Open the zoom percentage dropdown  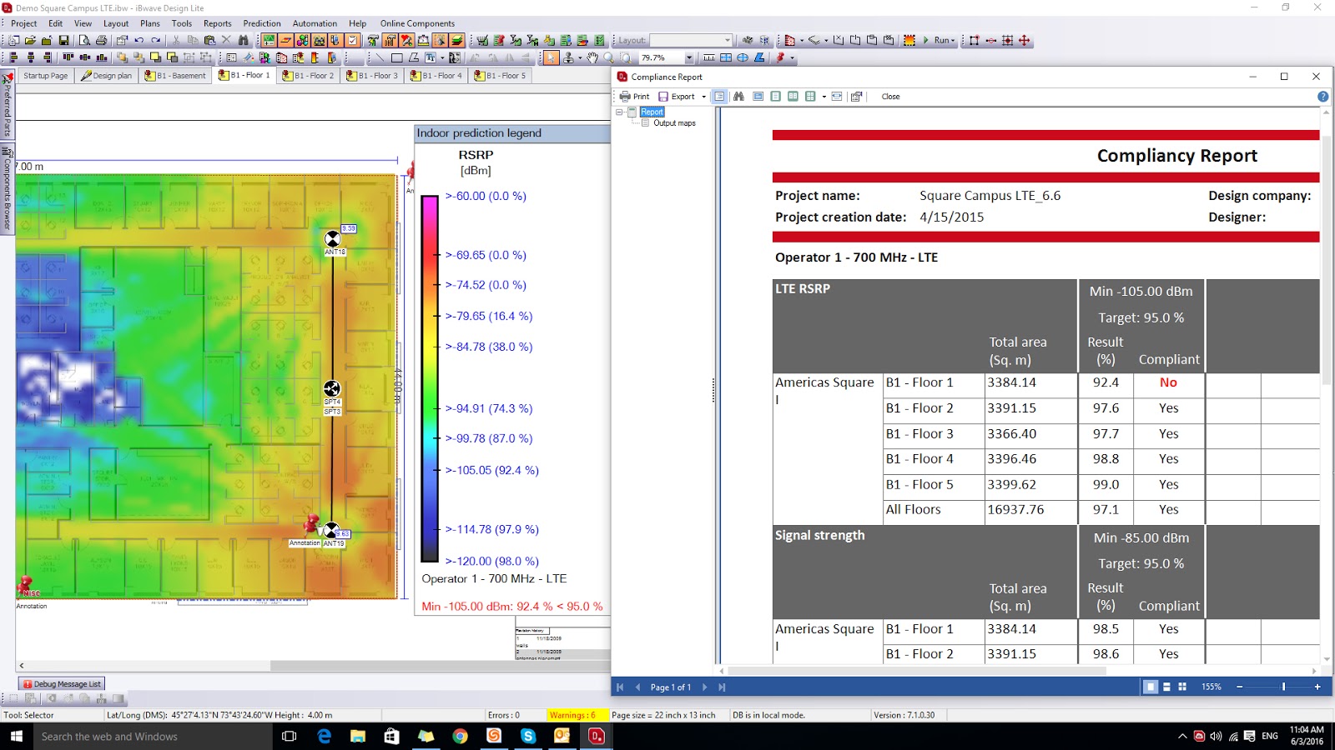pos(689,58)
